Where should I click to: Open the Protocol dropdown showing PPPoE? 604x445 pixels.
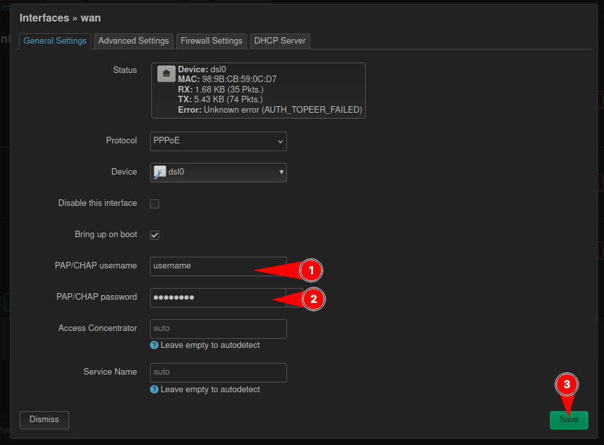(x=218, y=141)
